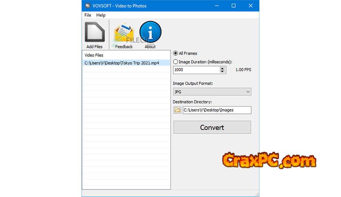Select the All Frames radio button
The image size is (341, 197).
[175, 53]
